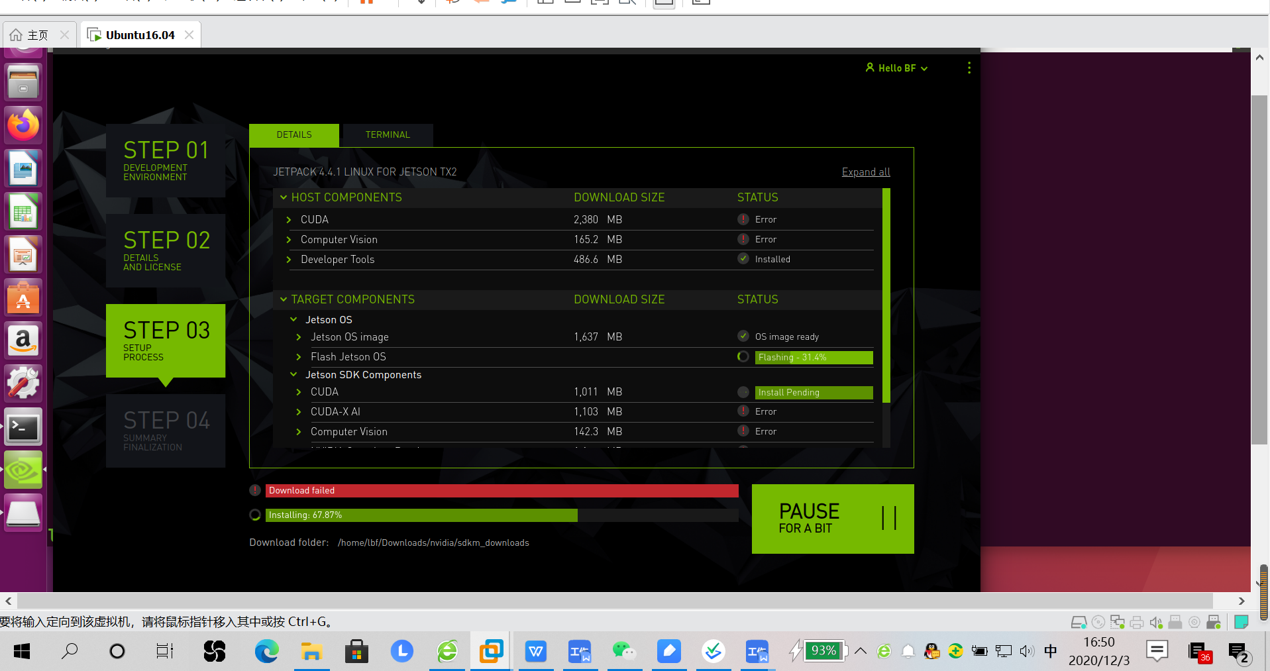Go to STEP 02 Details and License
The width and height of the screenshot is (1270, 671).
tap(166, 250)
